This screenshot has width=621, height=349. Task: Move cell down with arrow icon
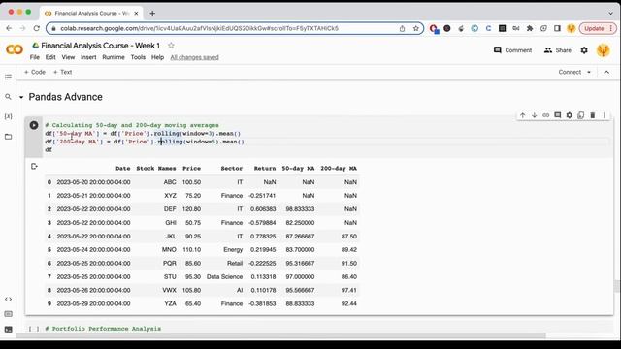tap(535, 115)
